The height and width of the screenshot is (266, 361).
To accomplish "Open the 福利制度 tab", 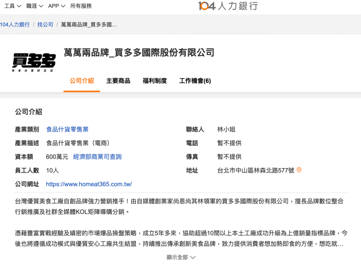I will click(154, 81).
